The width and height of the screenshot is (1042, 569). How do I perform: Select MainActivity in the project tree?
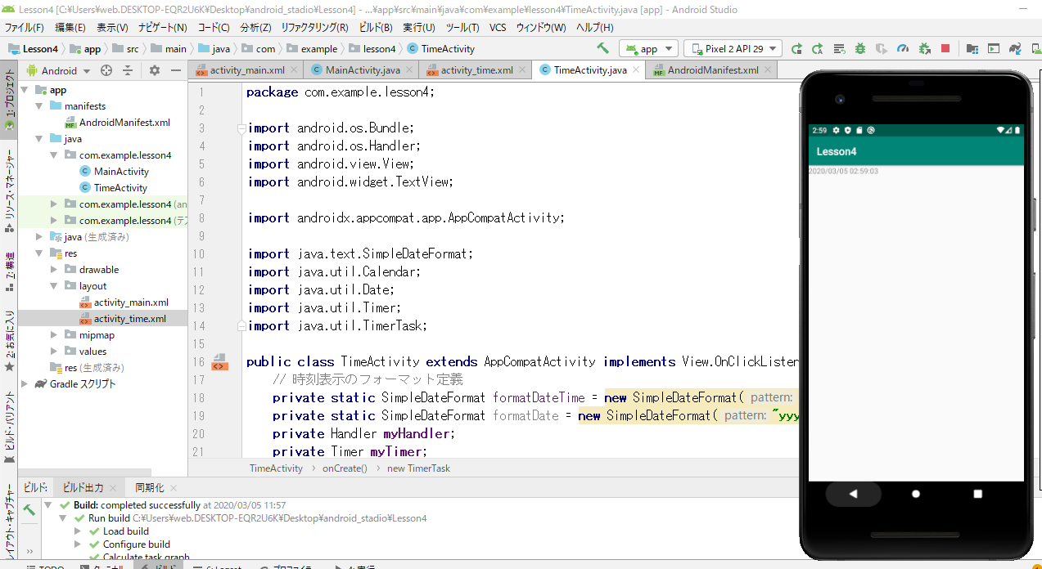tap(121, 172)
